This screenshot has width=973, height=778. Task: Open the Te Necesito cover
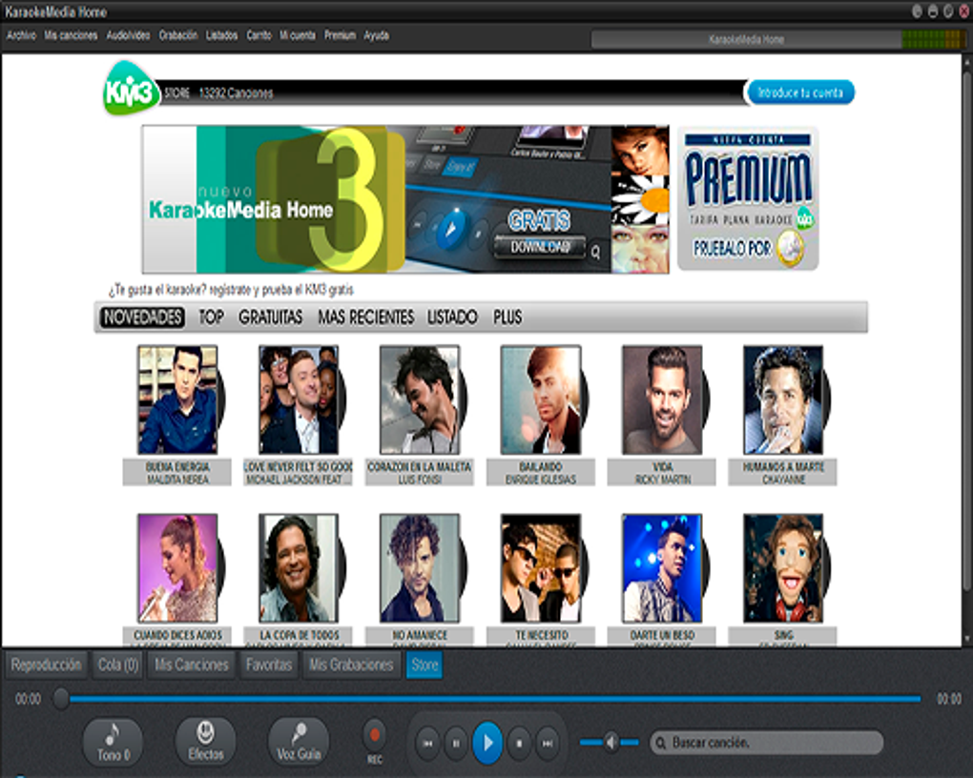pos(541,567)
